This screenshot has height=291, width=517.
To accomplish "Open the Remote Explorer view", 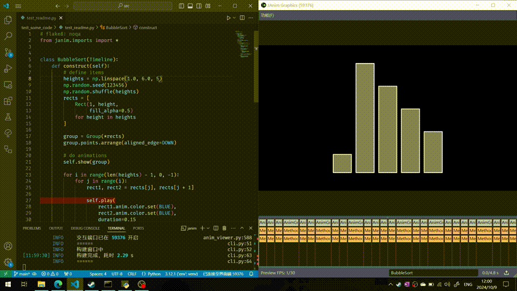I will (8, 85).
